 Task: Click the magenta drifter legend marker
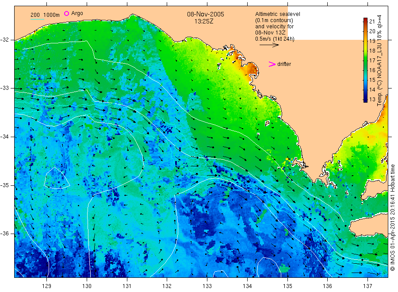(272, 64)
